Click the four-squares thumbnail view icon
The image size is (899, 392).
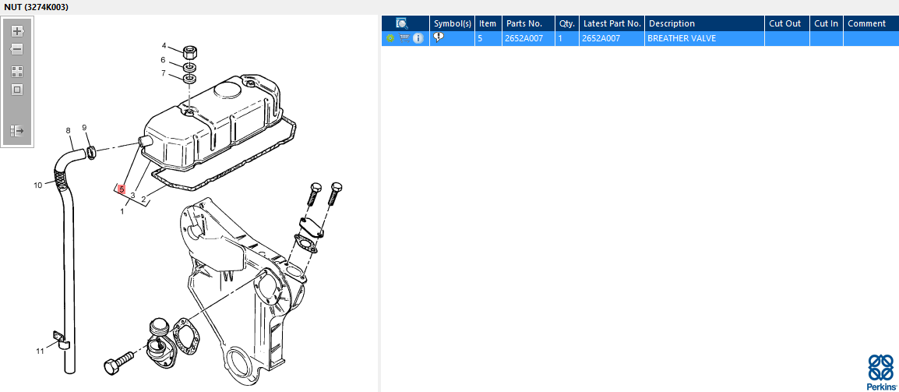(x=16, y=72)
